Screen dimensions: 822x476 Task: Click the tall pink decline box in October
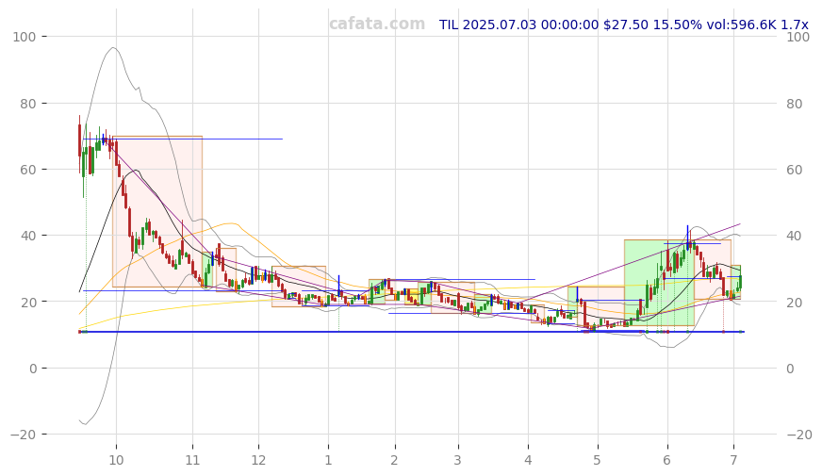[157, 212]
